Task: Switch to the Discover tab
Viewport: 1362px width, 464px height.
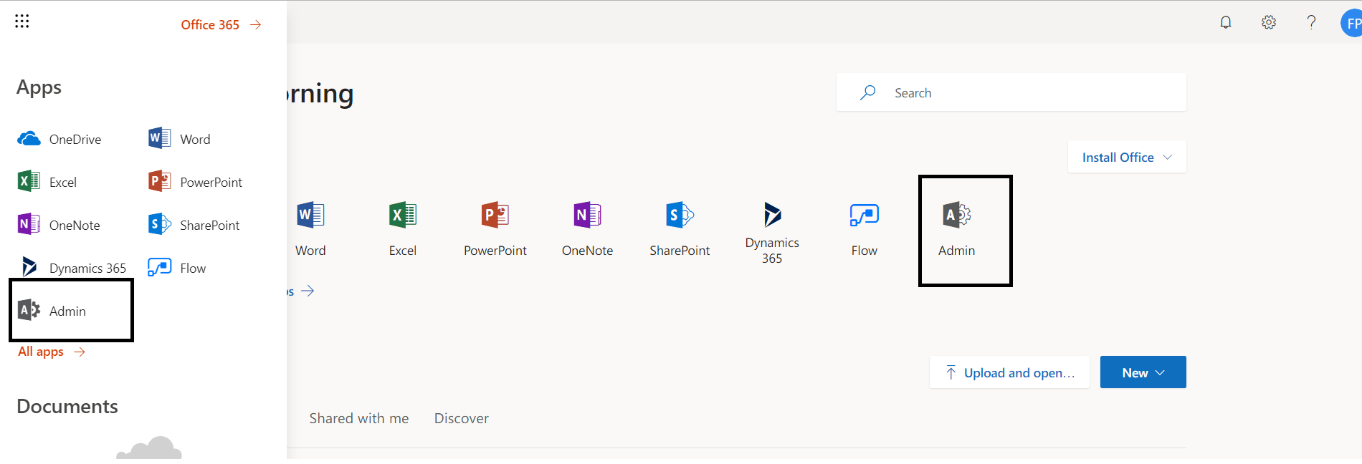Action: coord(461,418)
